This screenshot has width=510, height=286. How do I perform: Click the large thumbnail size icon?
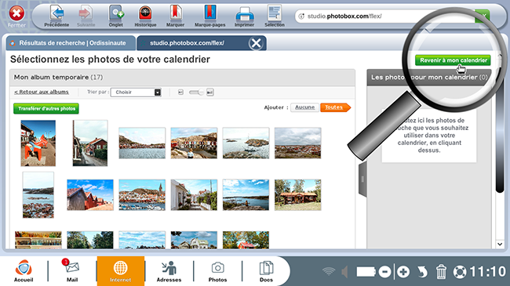210,92
